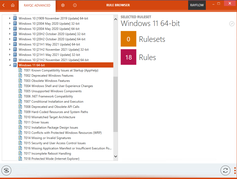
Task: Select T003 Obsolete Windows Features
Action: pos(47,81)
